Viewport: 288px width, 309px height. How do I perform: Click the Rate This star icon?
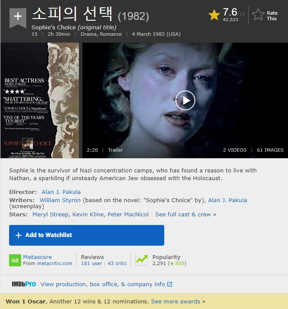258,15
